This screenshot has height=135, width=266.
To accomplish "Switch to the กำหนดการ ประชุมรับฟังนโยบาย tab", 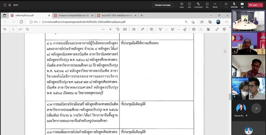I will pos(73,16).
